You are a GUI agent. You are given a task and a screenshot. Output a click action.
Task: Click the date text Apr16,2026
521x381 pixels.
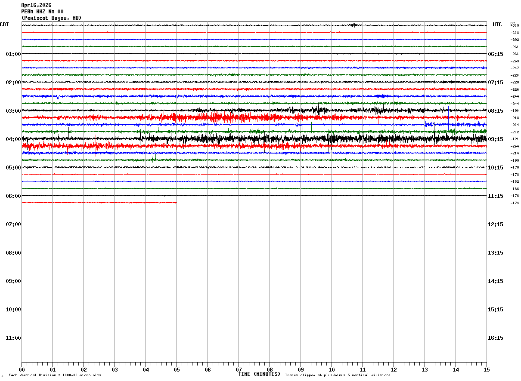pos(36,5)
